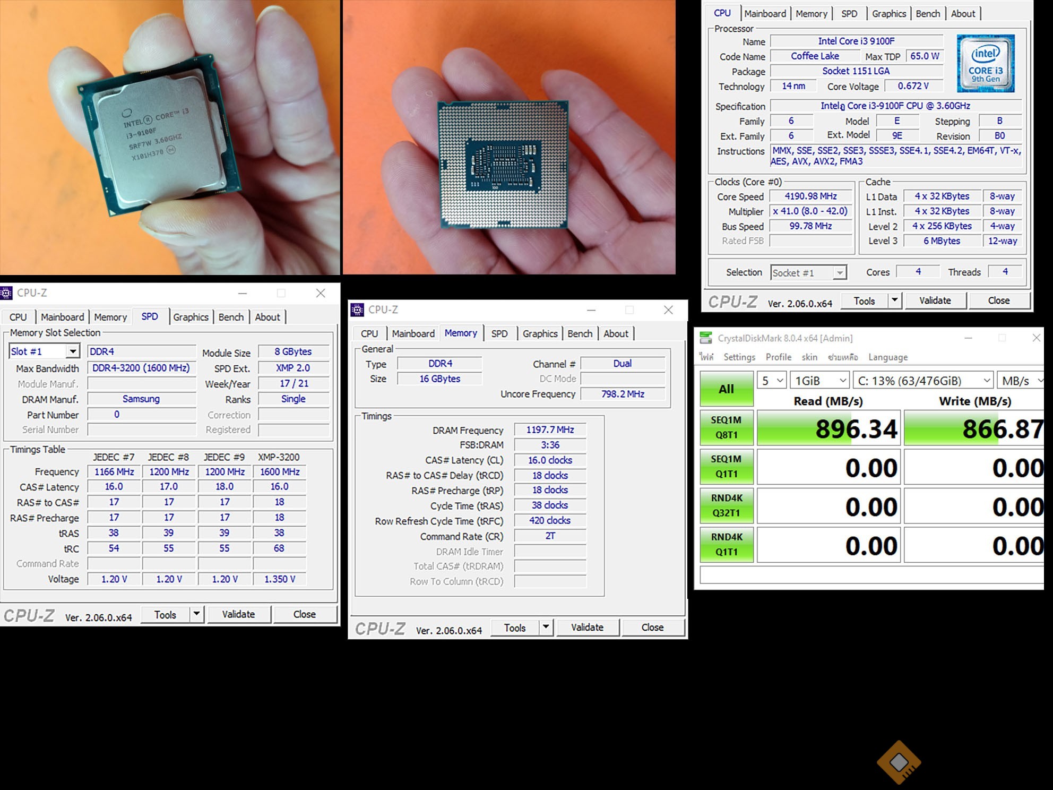This screenshot has height=790, width=1053.
Task: Click the Code Name value Coffee Lake
Action: click(x=815, y=56)
